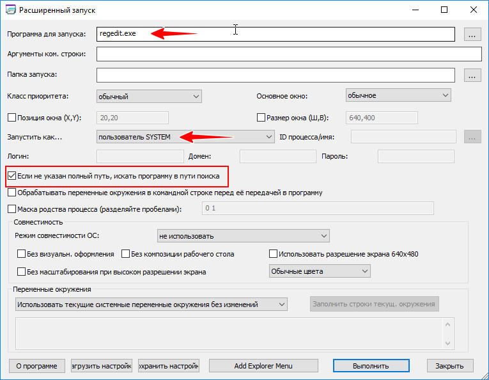The image size is (489, 380).
Task: Enable processing environment variables in command line
Action: (x=12, y=193)
